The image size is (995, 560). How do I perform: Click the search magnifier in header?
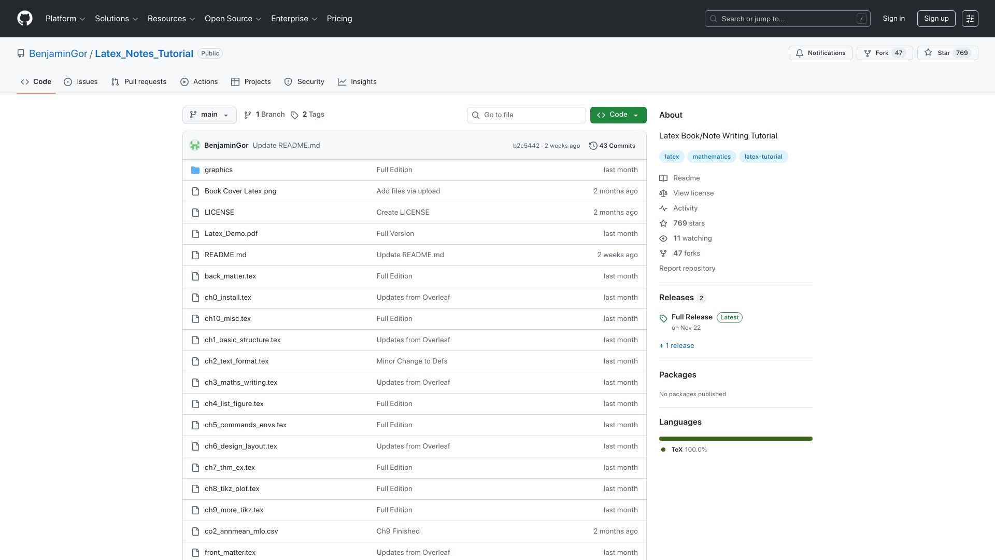tap(714, 19)
